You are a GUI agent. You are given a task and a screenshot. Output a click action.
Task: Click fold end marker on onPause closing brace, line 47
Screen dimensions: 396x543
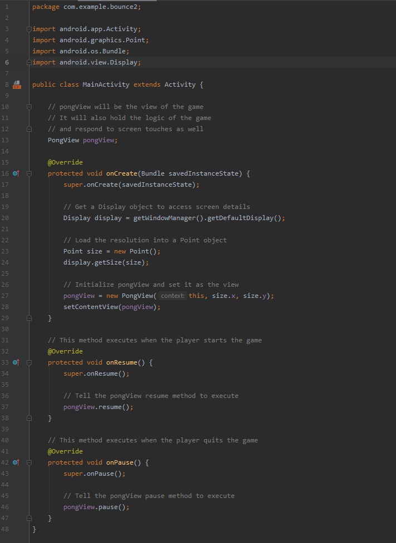click(x=29, y=518)
